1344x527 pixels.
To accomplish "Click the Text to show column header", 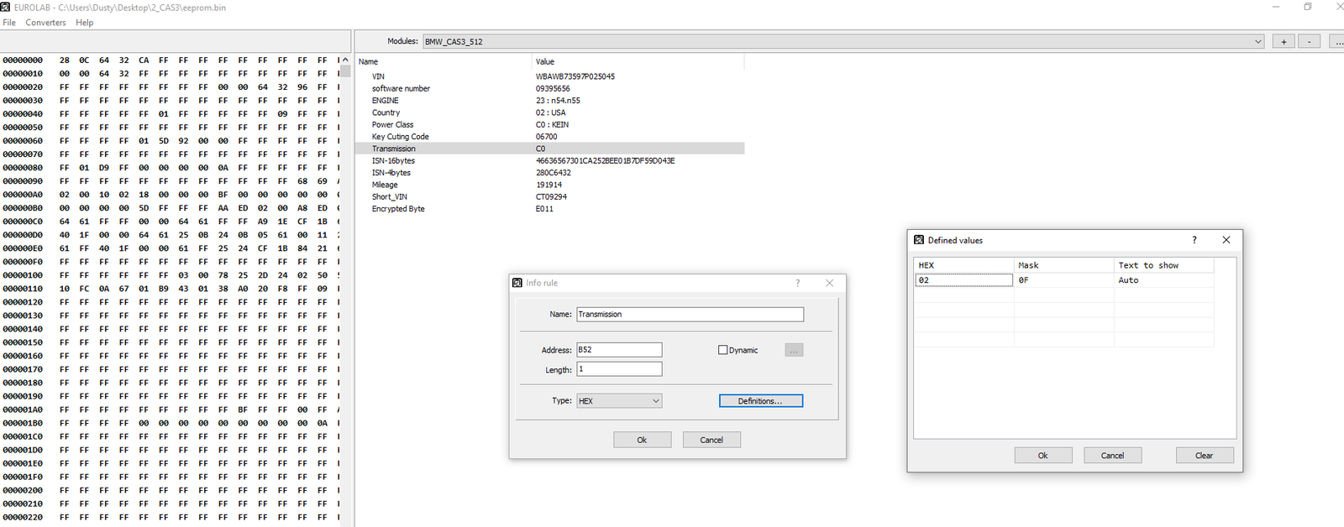I will coord(1164,265).
